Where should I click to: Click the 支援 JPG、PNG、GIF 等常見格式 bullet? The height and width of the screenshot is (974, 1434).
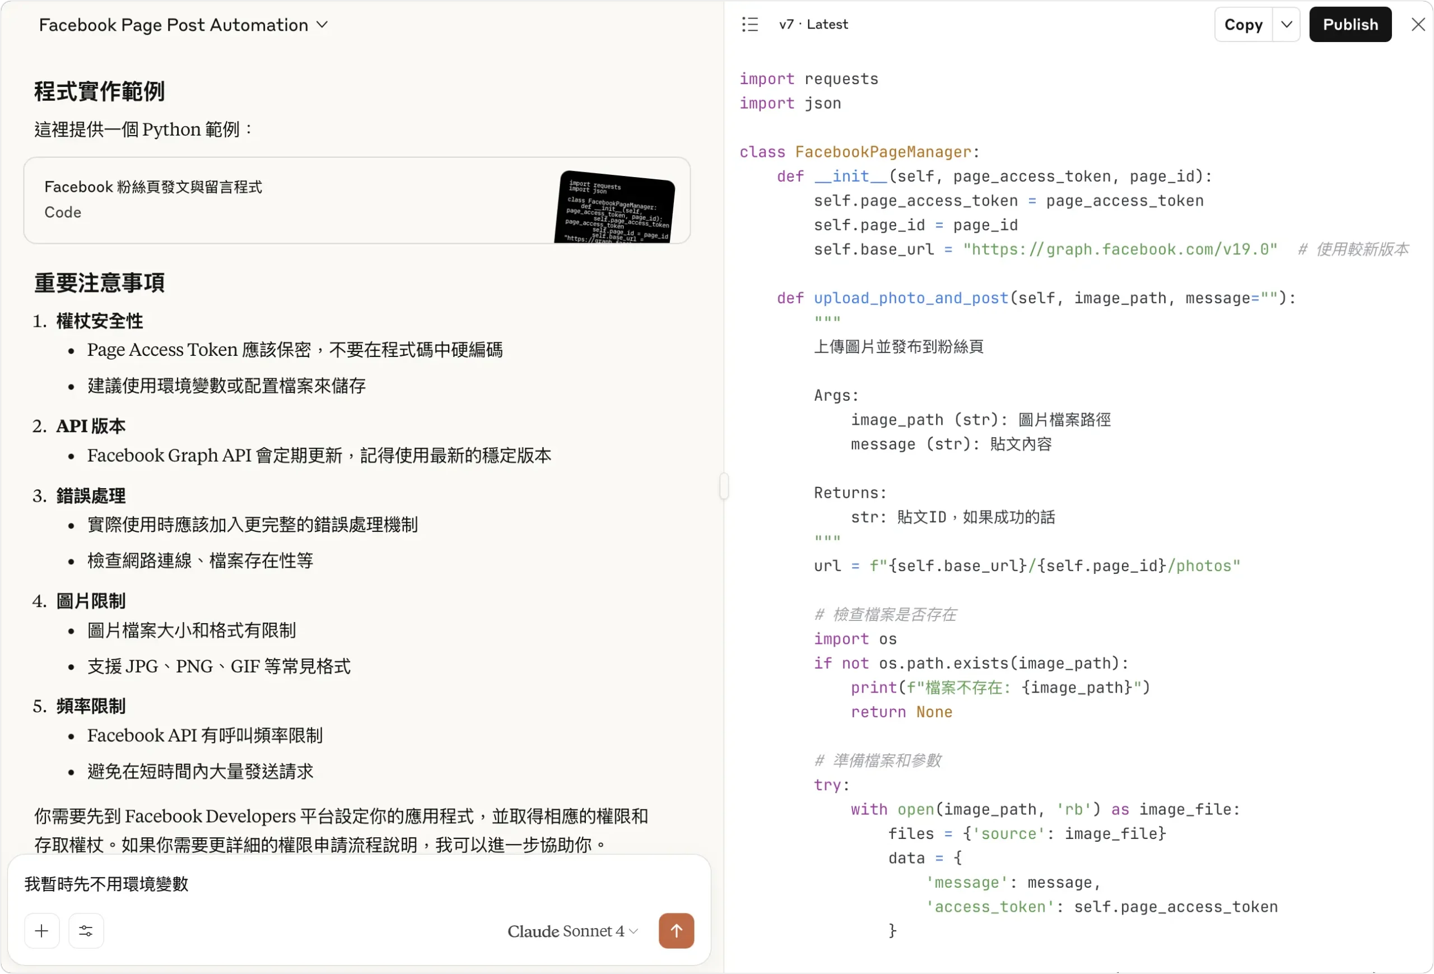(x=219, y=666)
